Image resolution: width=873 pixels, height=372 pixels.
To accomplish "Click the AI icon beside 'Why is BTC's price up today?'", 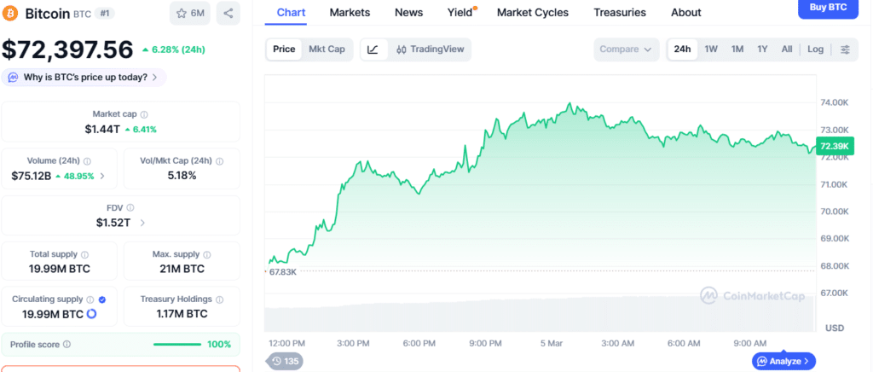I will (13, 78).
